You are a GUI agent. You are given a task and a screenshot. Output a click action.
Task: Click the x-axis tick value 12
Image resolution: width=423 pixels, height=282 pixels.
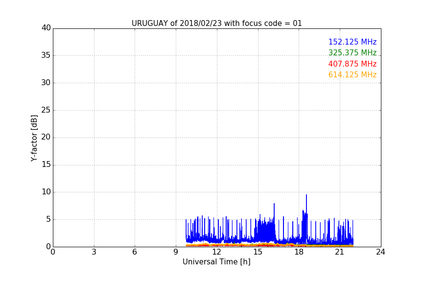[216, 252]
